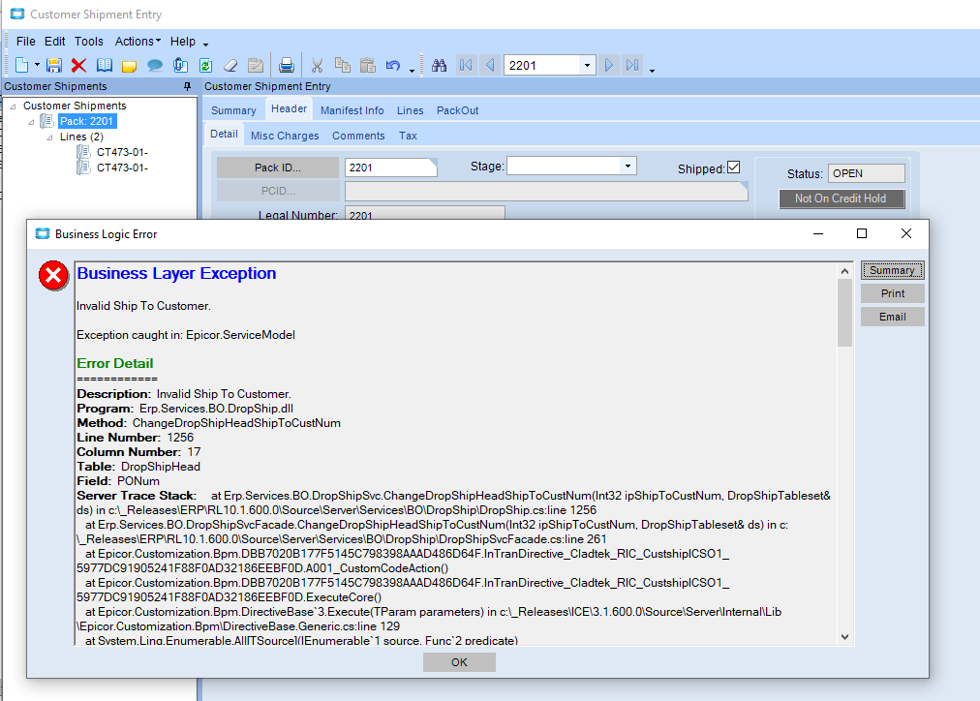Go to last record navigation icon

(x=632, y=65)
